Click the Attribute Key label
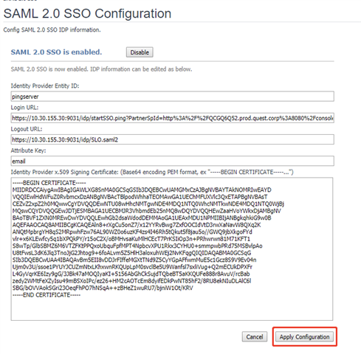 click(x=28, y=150)
